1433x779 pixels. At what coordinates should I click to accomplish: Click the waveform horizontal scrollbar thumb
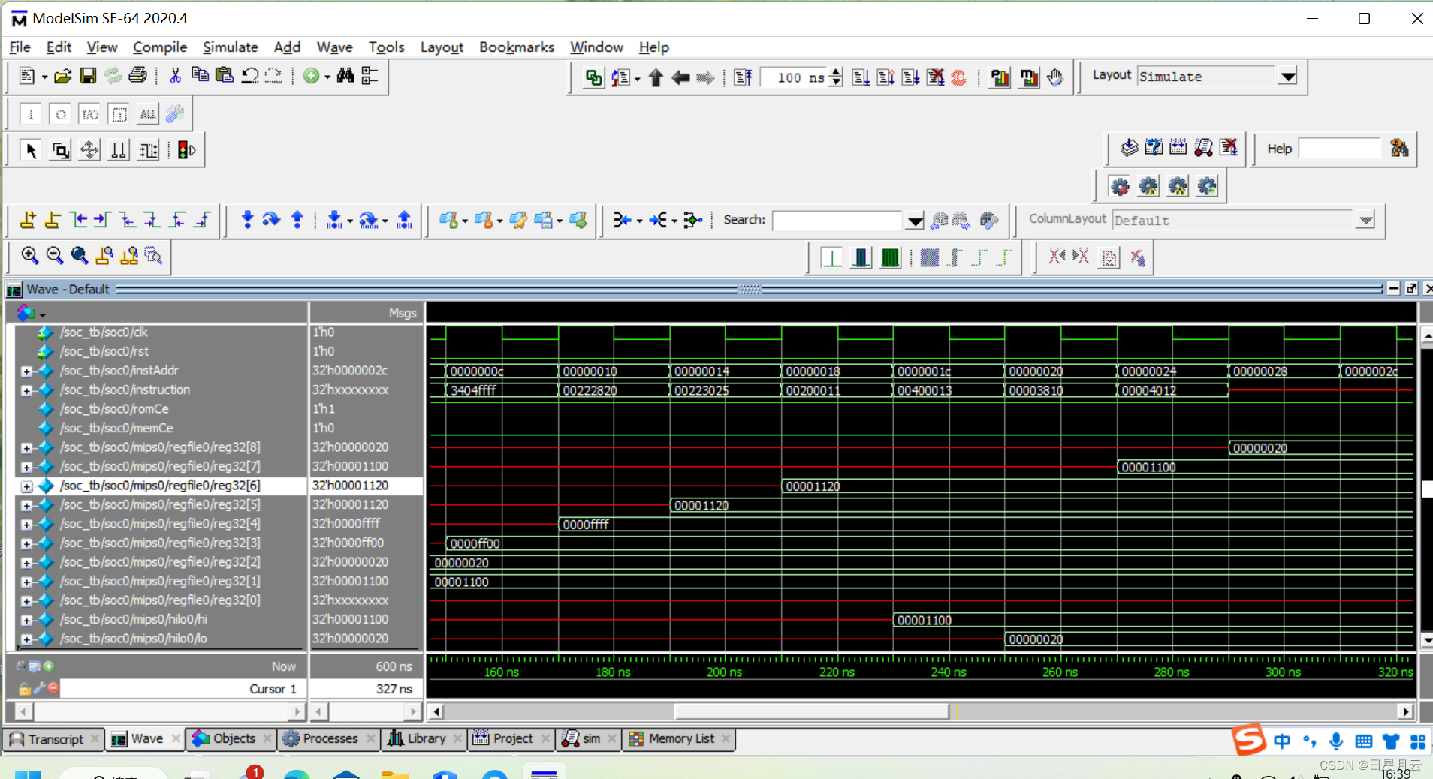[811, 711]
